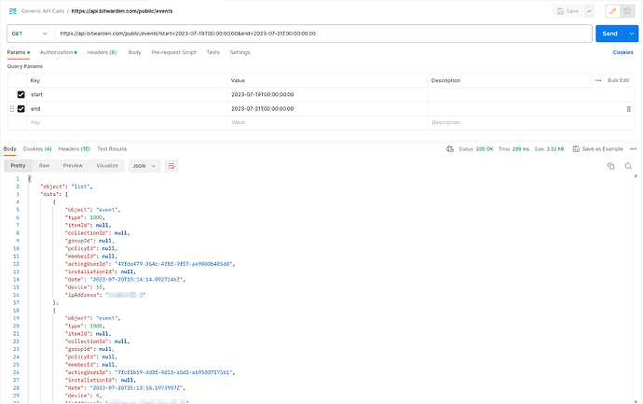Open the request Headers (8) tab
The image size is (643, 404).
coord(102,52)
